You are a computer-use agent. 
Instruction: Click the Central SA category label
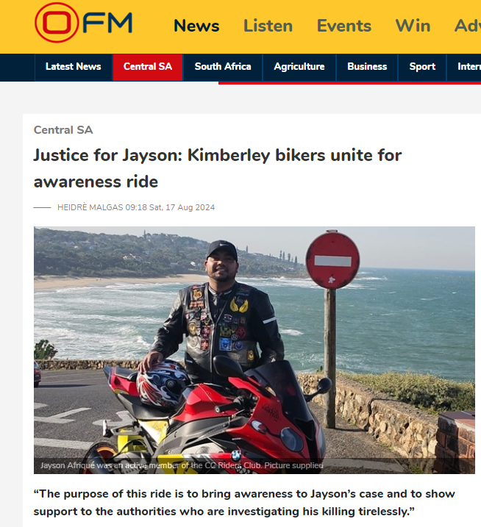click(x=63, y=130)
